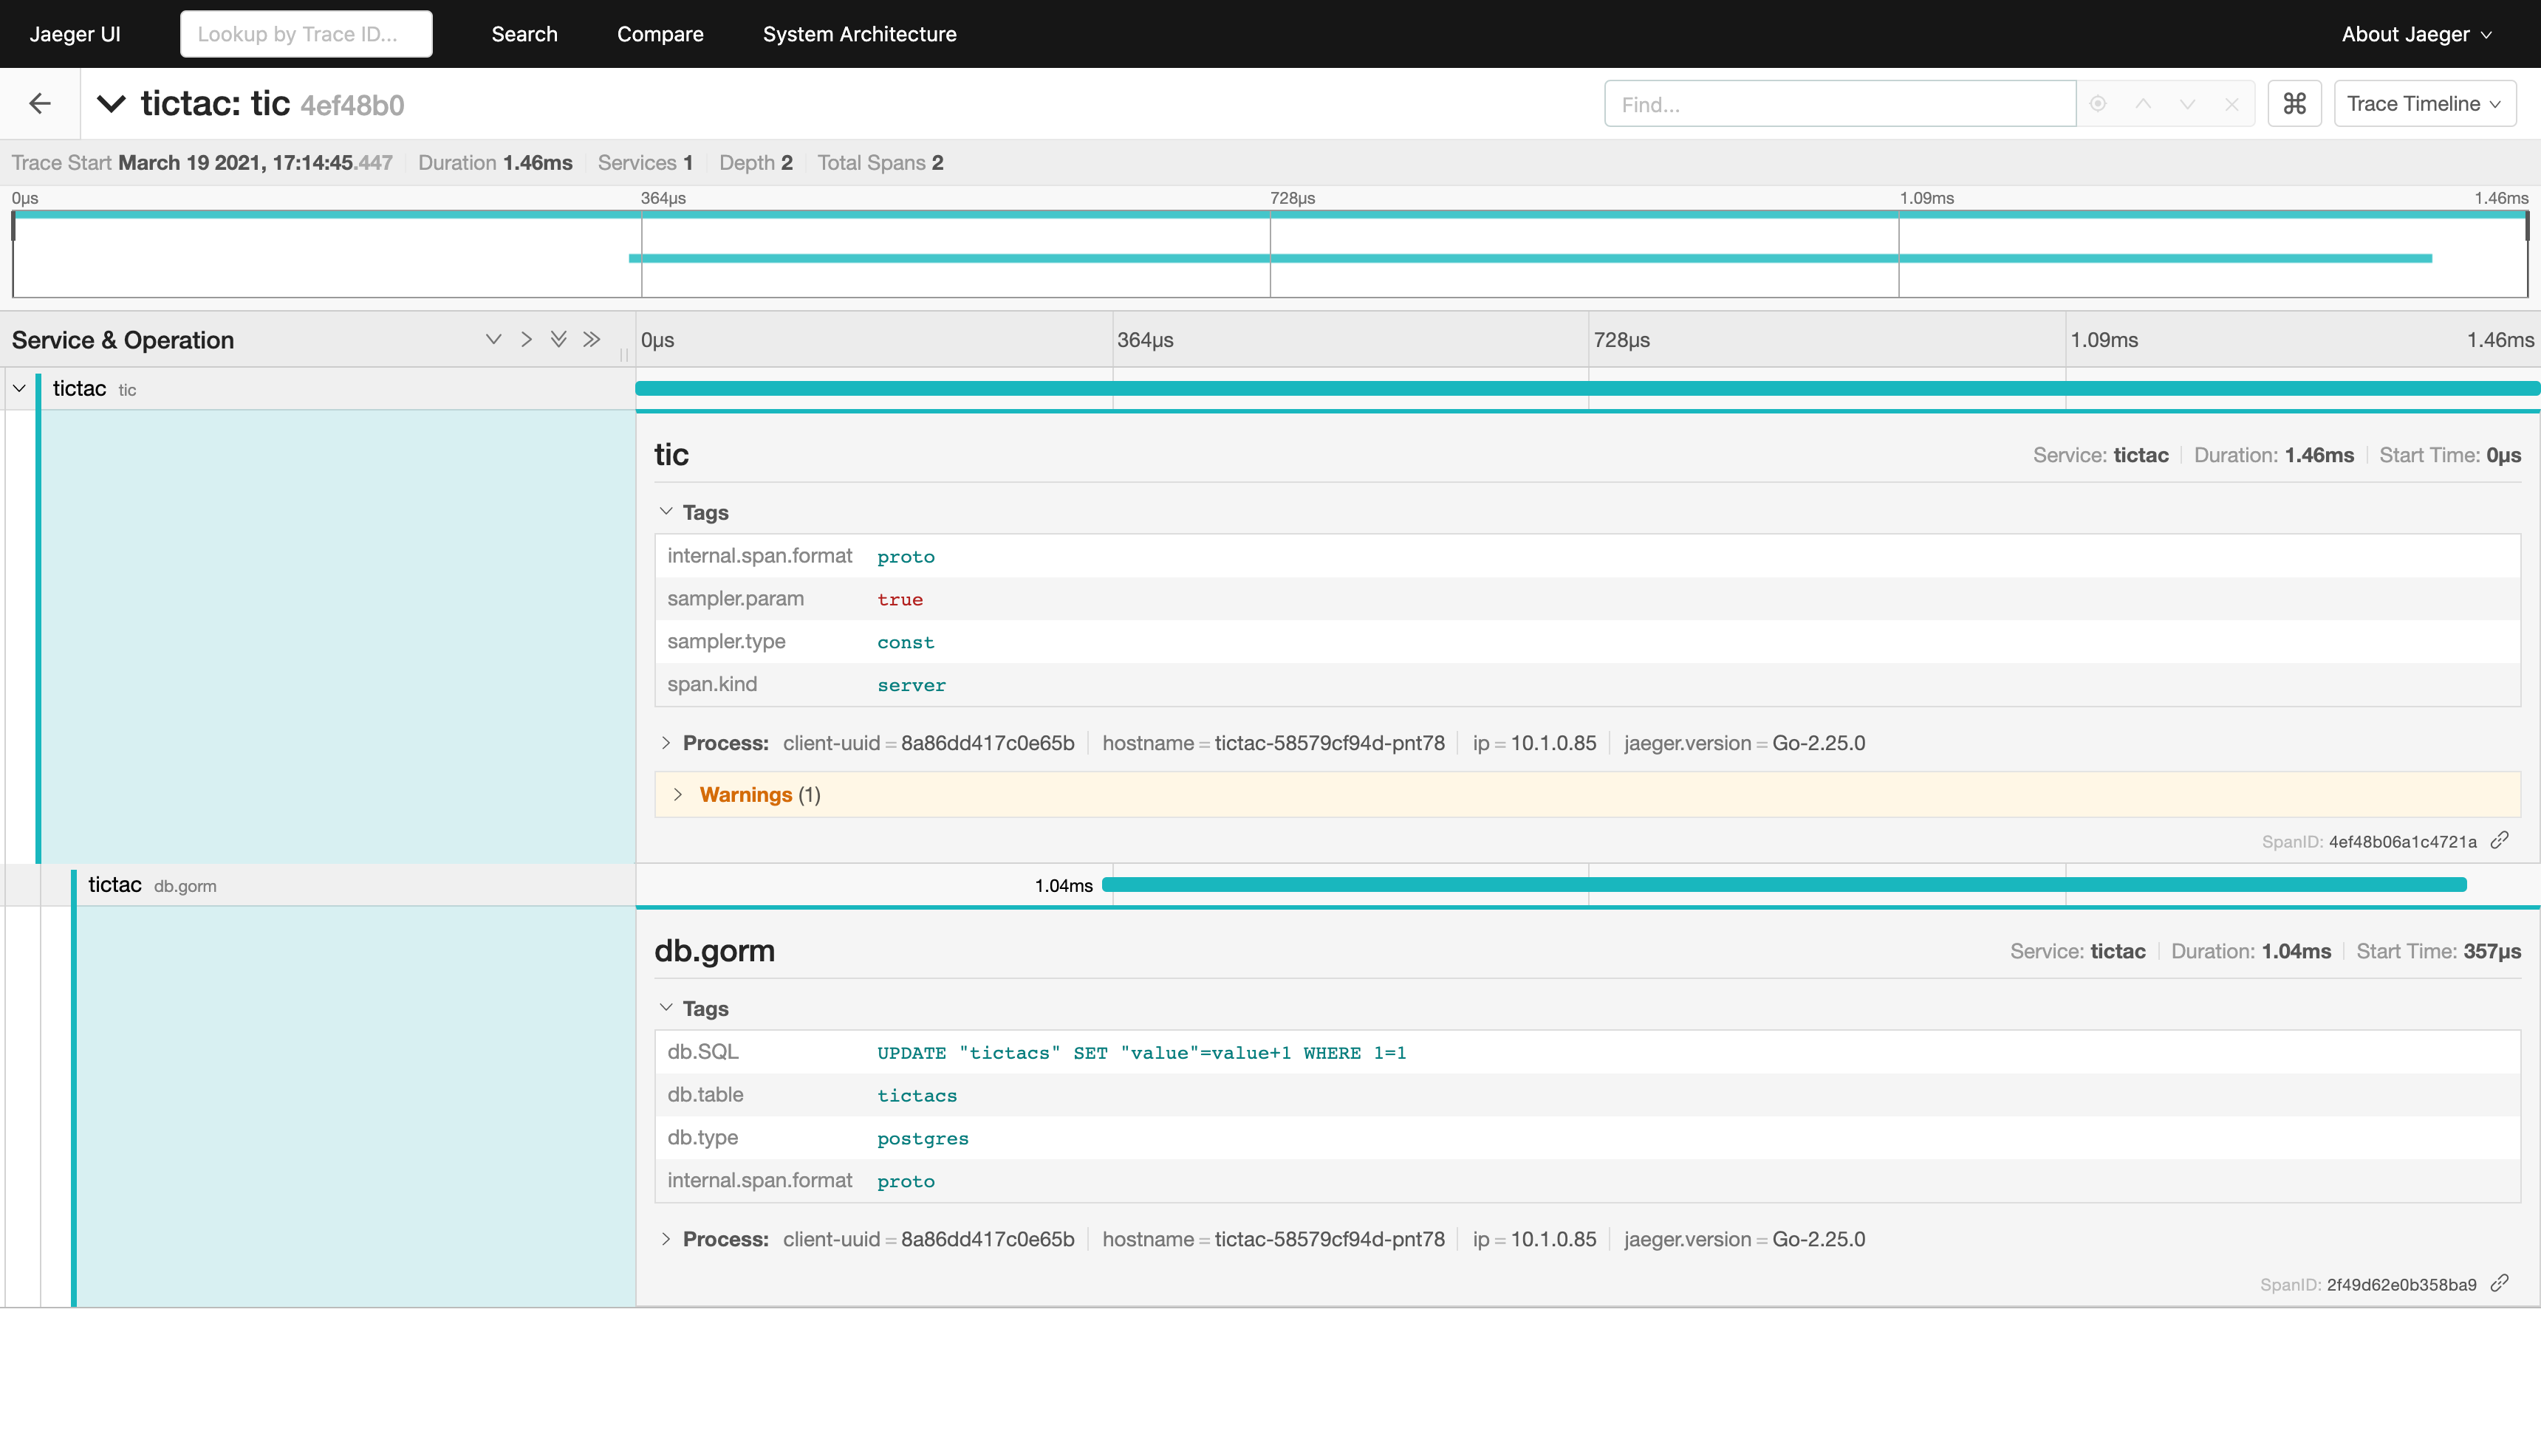Collapse all spans double-right chevron
Viewport: 2541px width, 1456px height.
coord(591,339)
